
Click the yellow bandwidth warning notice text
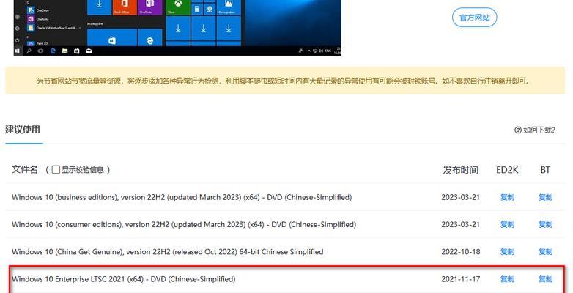click(284, 81)
